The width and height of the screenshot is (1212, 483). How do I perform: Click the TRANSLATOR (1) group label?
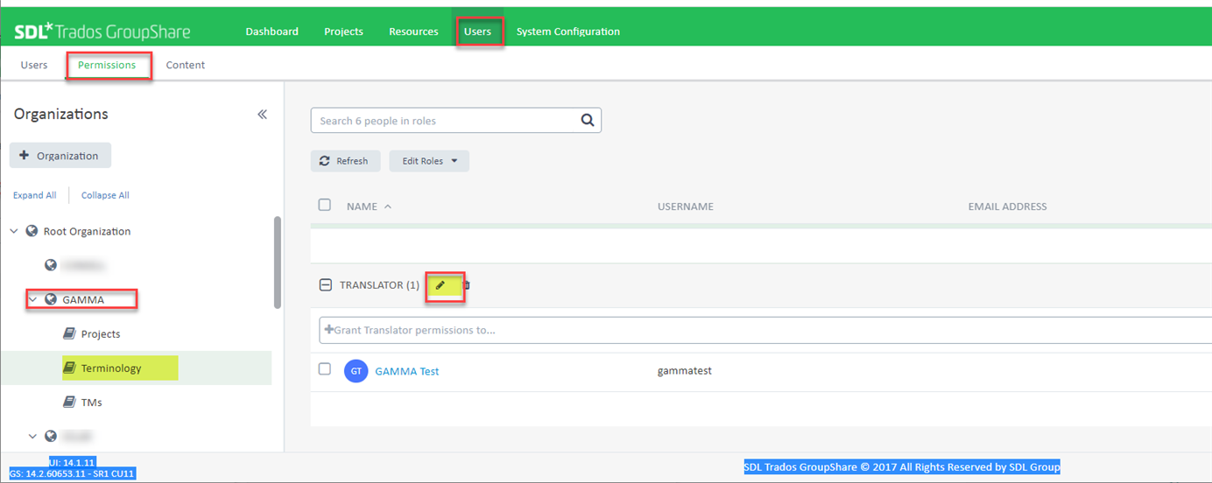379,285
